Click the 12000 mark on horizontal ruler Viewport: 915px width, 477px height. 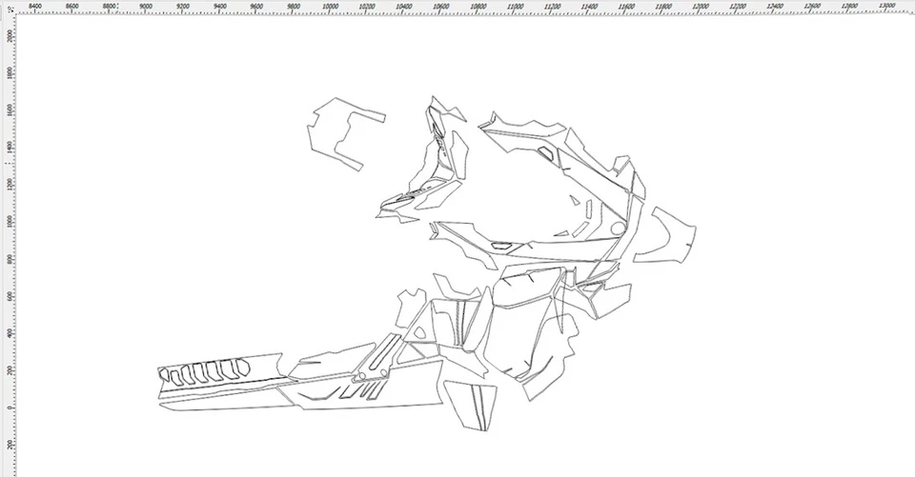coord(701,8)
